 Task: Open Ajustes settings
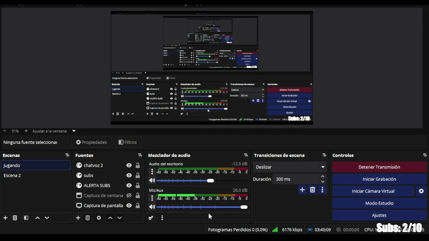(379, 215)
